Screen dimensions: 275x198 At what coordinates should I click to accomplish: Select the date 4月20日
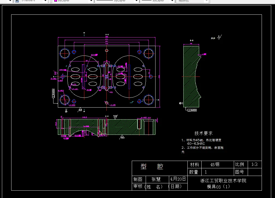[178, 179]
